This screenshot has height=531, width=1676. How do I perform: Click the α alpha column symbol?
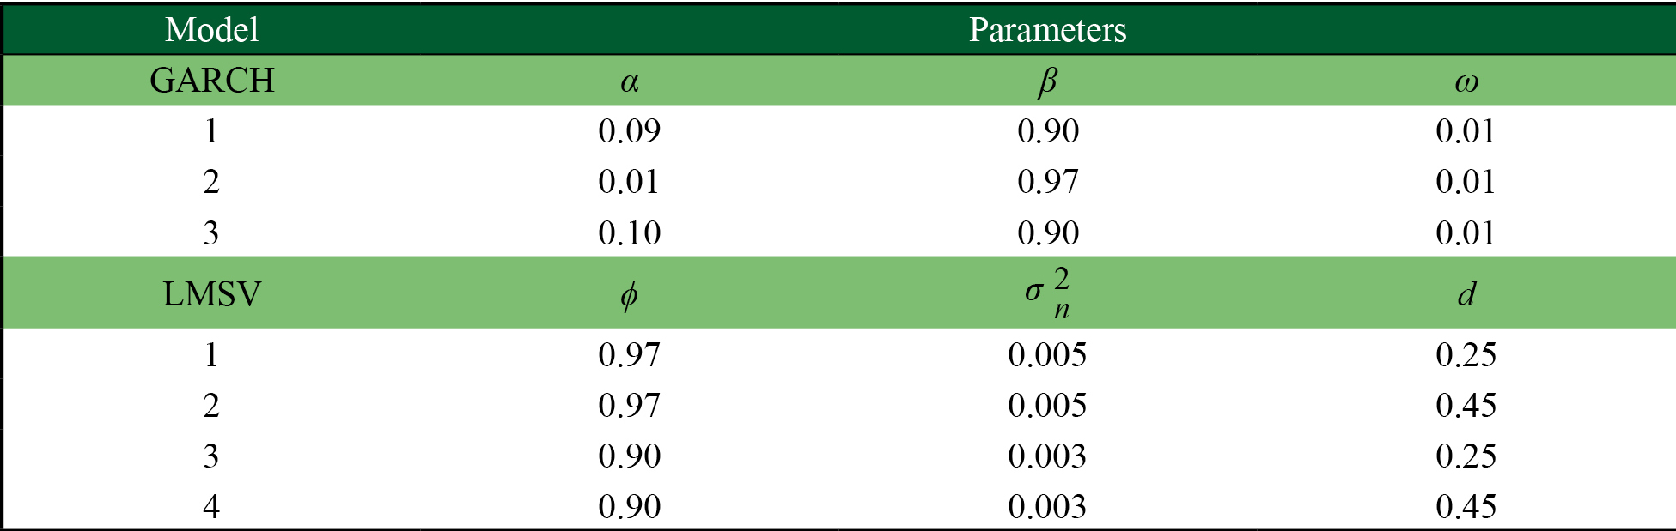point(629,81)
